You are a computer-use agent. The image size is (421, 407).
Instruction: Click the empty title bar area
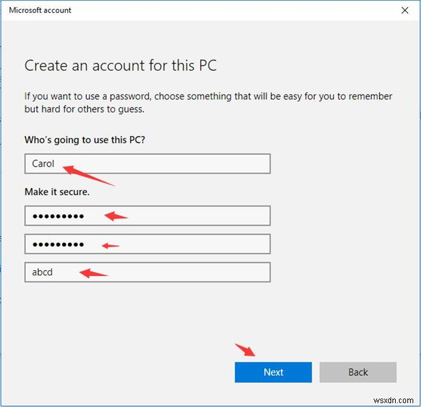click(227, 10)
